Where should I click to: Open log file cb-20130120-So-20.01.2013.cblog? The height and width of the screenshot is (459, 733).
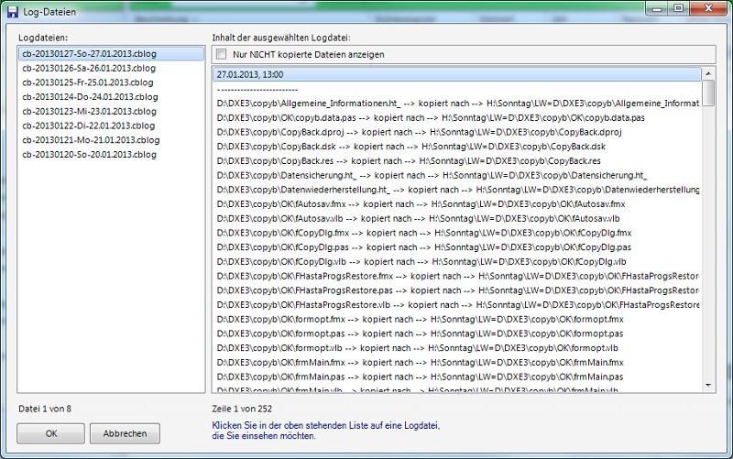pos(88,154)
